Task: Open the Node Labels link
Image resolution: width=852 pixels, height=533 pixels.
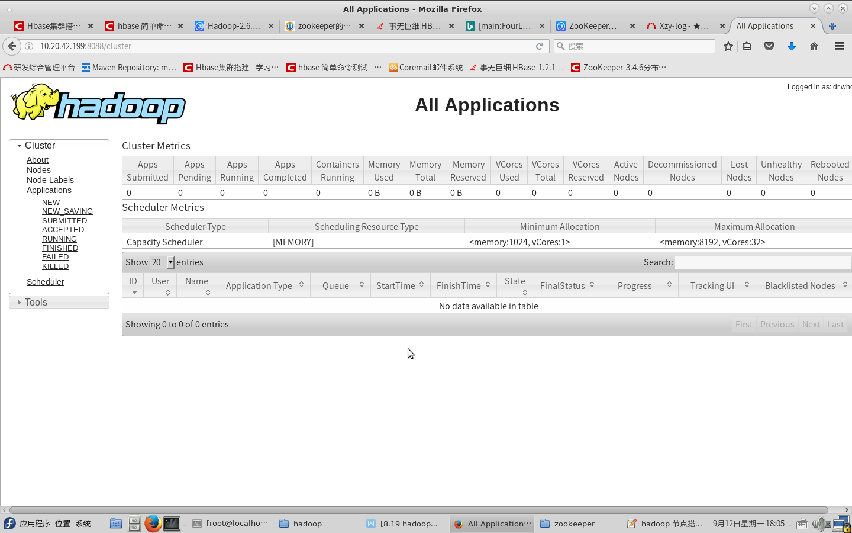Action: click(50, 180)
